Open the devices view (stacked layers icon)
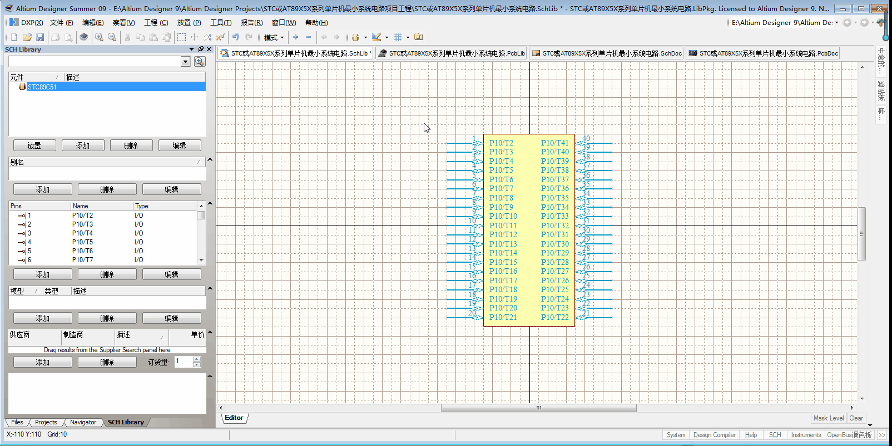892x446 pixels. click(83, 37)
